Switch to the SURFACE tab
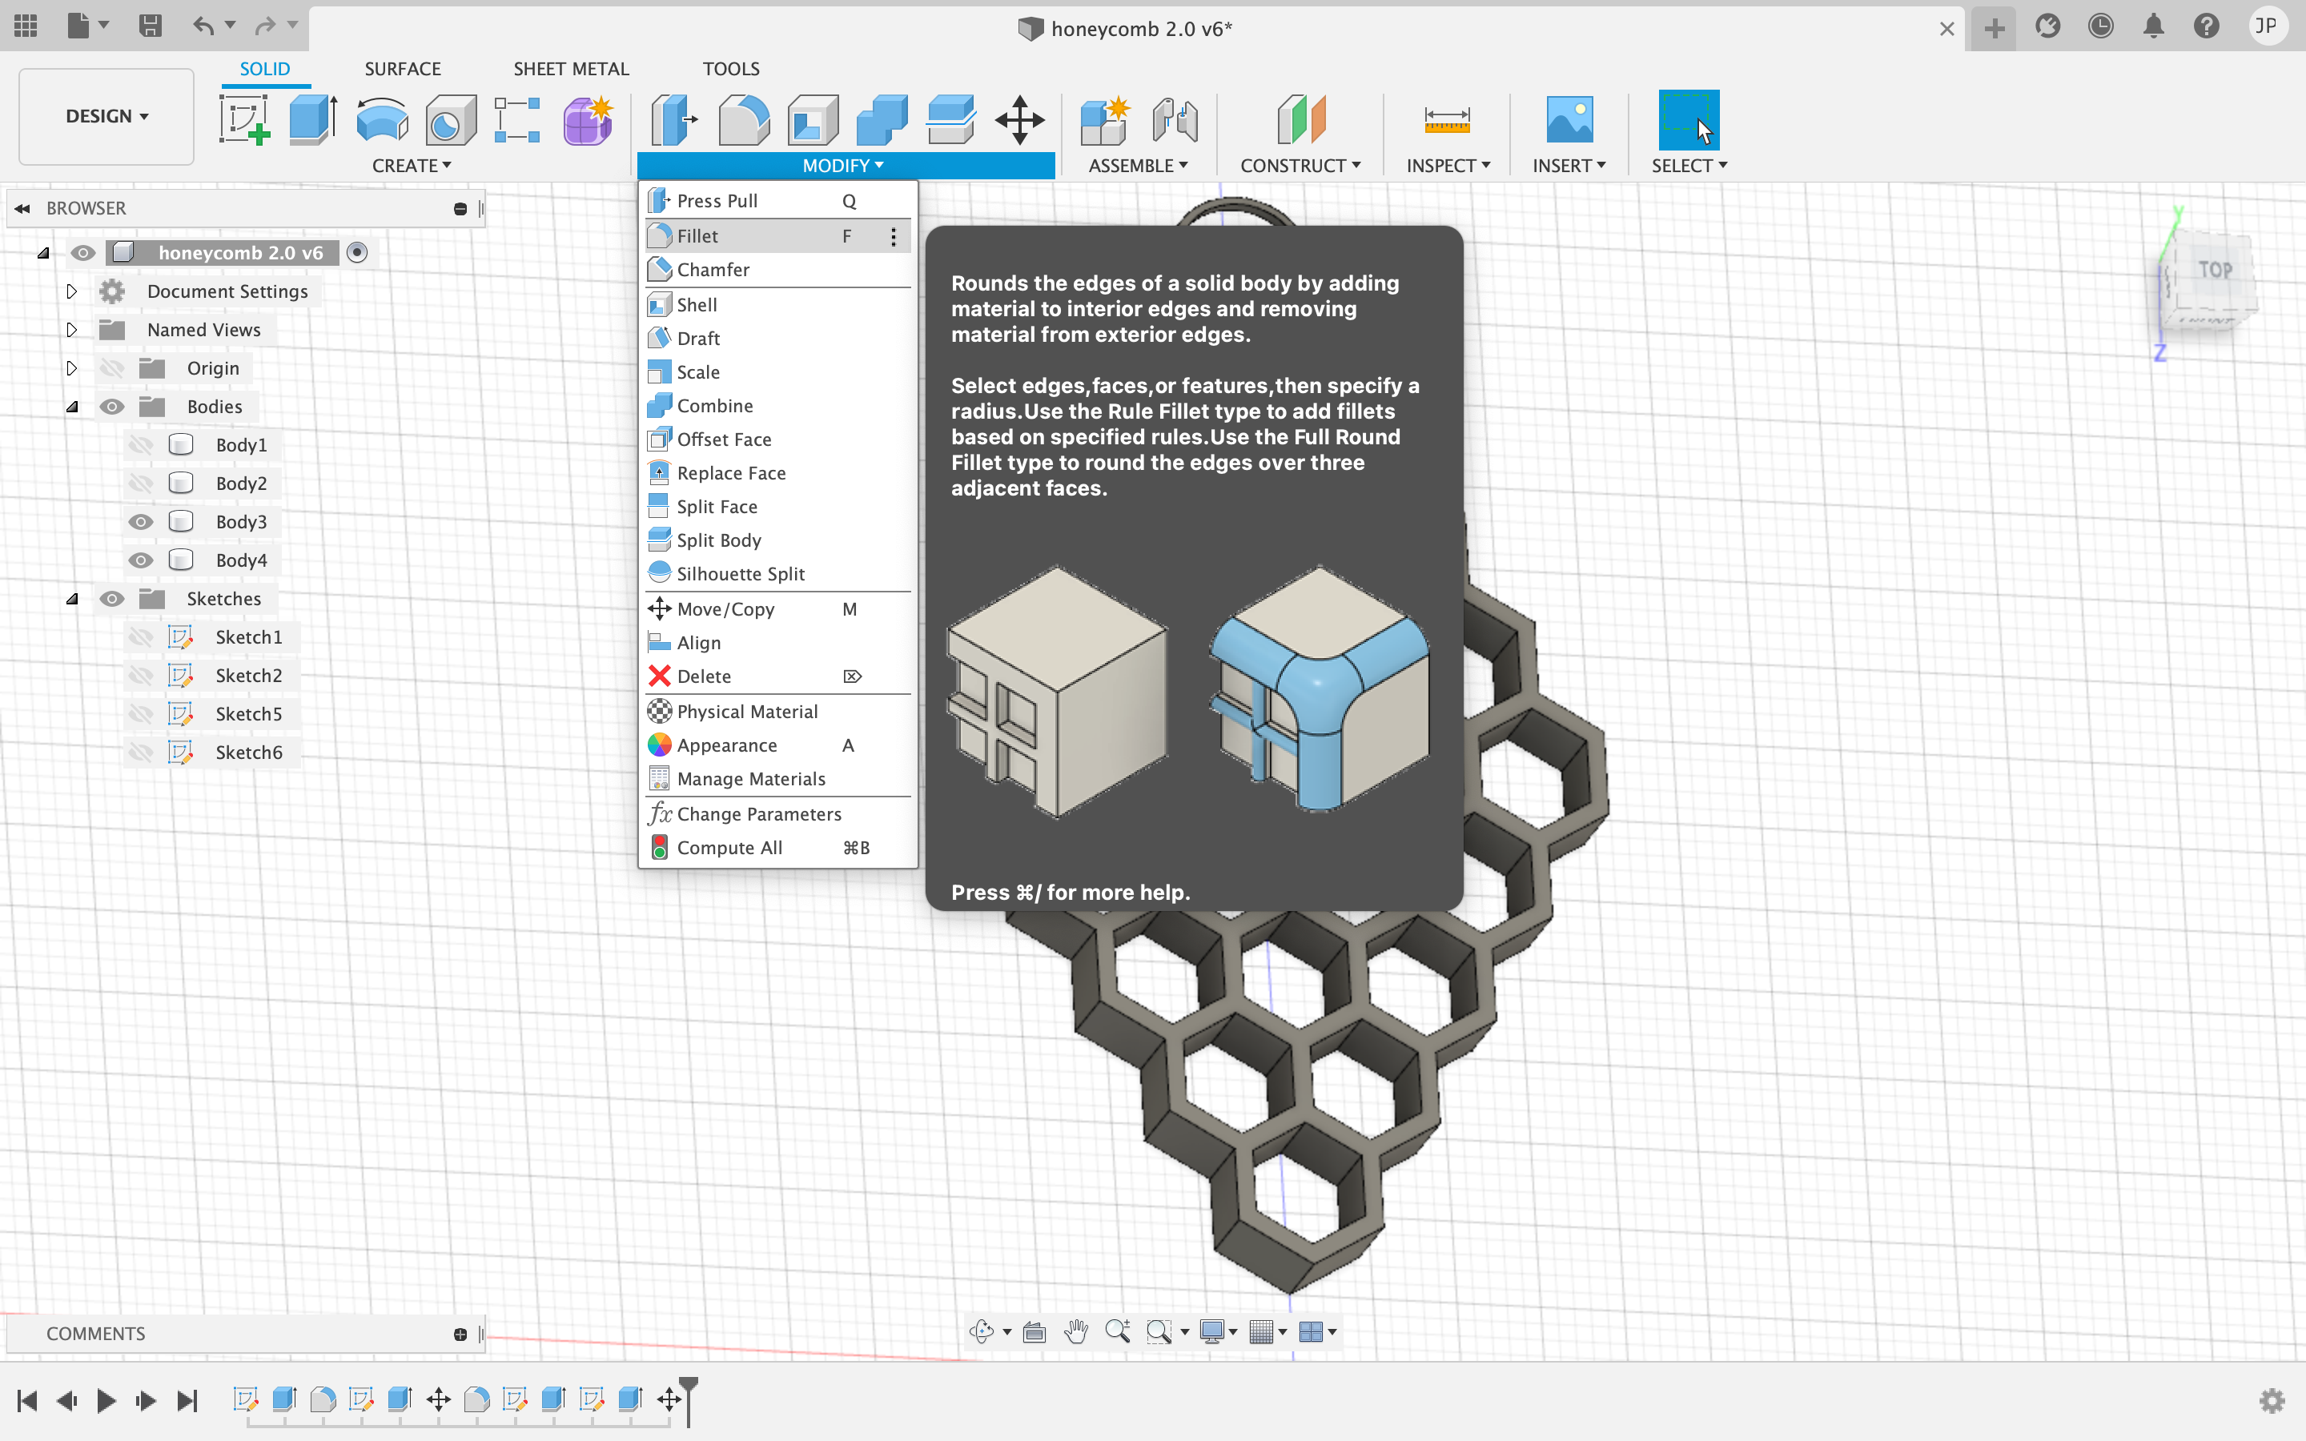 402,69
